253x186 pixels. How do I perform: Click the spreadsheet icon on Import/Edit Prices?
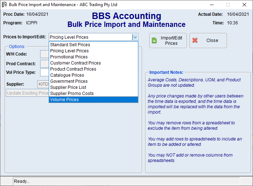point(154,40)
